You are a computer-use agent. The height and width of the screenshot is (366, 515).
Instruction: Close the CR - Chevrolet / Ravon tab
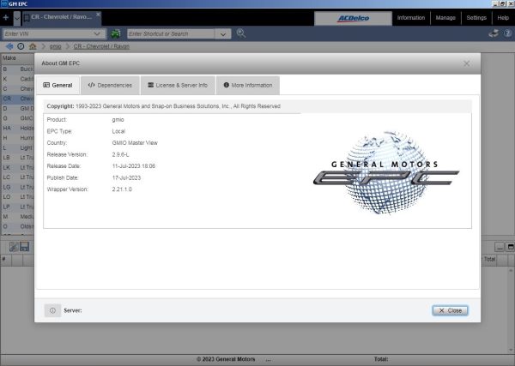[98, 15]
